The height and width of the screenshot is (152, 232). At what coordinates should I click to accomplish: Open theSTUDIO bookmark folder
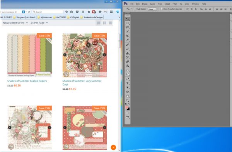coord(60,17)
